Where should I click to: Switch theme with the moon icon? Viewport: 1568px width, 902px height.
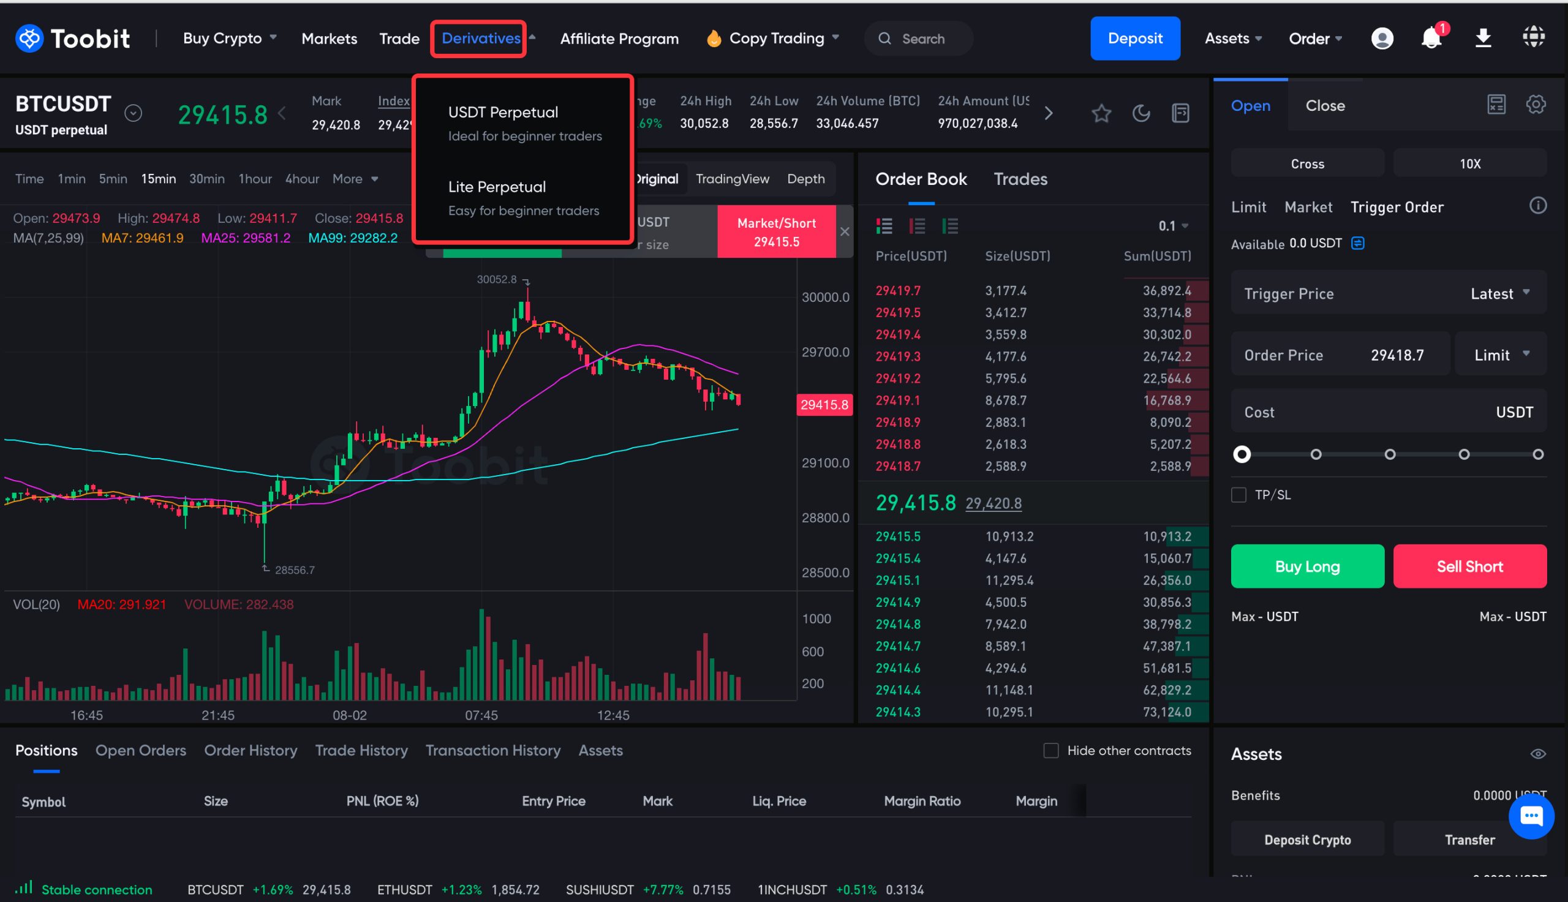(1141, 113)
